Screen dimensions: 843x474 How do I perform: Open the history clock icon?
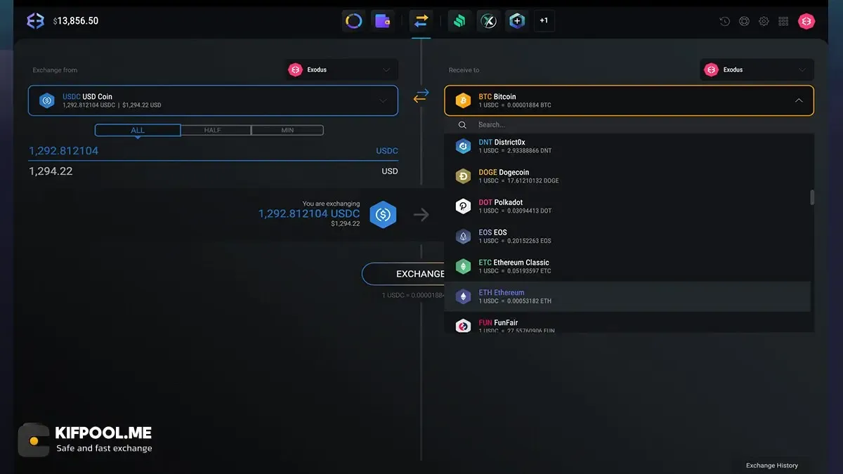724,21
